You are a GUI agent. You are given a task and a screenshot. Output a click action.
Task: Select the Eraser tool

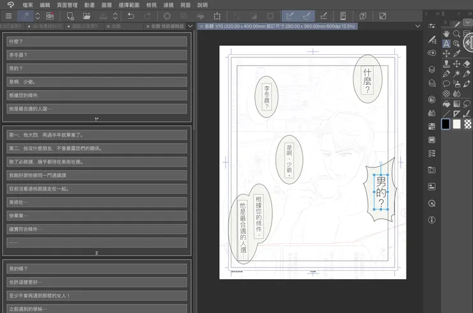click(x=468, y=64)
